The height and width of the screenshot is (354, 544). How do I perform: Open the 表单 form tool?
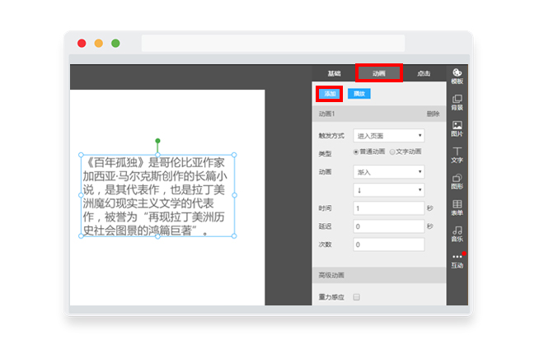[x=457, y=207]
